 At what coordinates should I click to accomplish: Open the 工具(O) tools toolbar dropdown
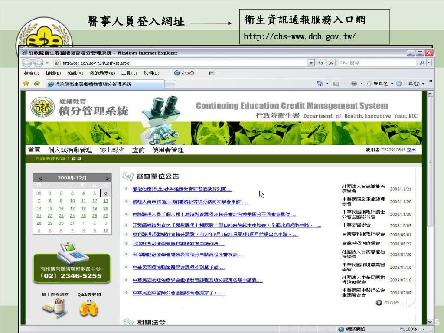point(410,84)
